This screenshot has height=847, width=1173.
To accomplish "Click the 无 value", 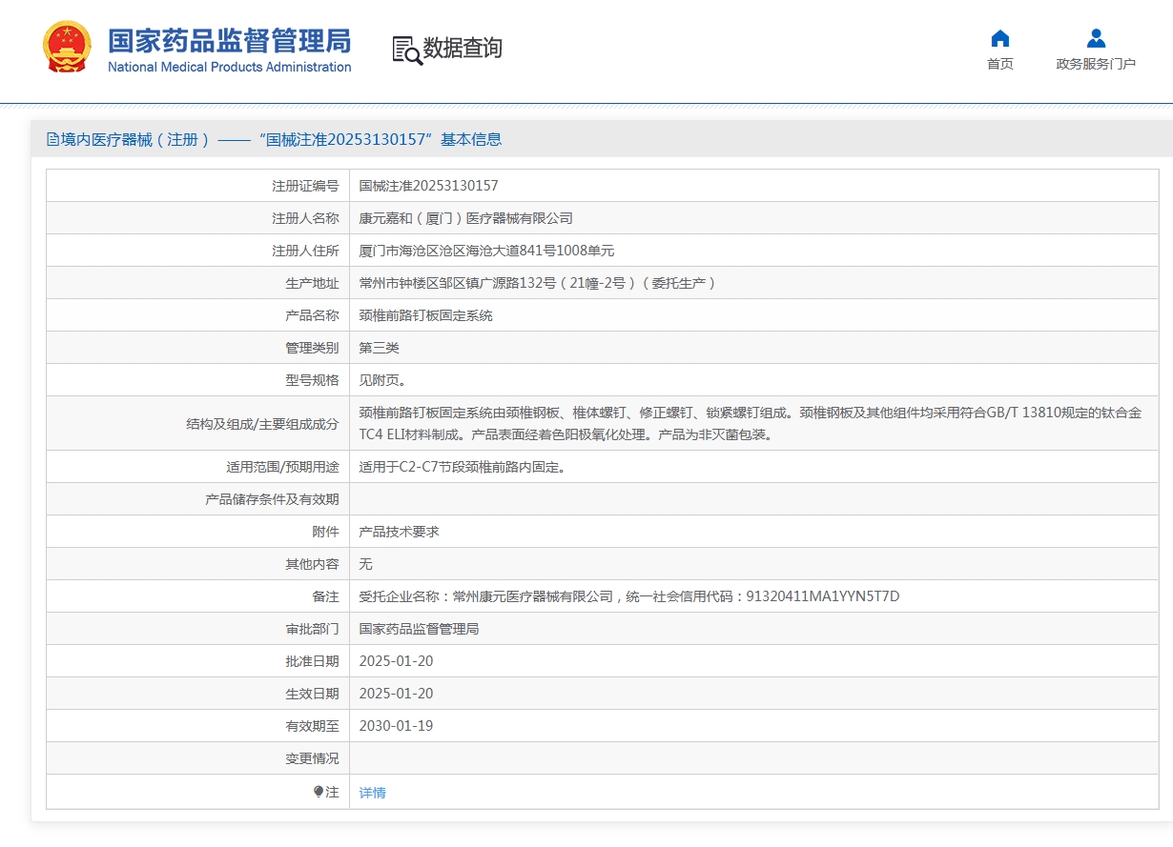I will 365,564.
